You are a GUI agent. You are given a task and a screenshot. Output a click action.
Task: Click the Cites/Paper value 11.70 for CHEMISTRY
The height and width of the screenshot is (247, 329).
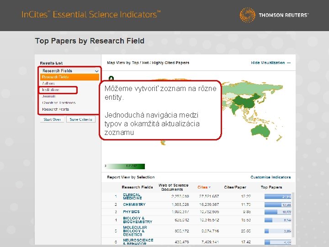246,204
